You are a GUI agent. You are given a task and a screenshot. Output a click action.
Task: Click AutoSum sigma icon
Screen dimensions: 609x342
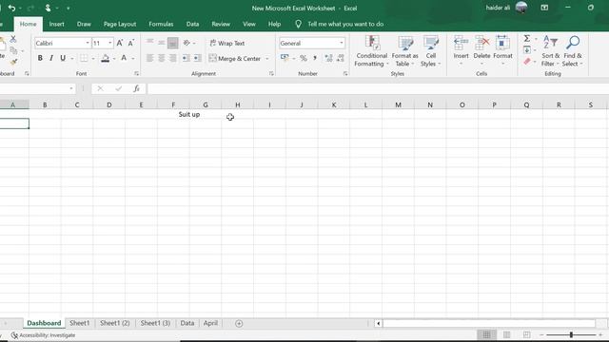(527, 38)
